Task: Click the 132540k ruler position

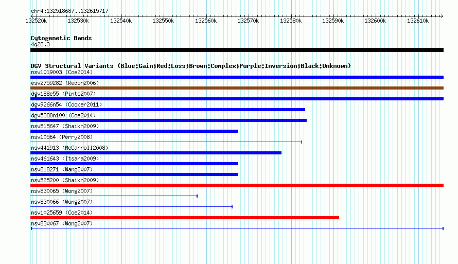Action: tap(121, 21)
